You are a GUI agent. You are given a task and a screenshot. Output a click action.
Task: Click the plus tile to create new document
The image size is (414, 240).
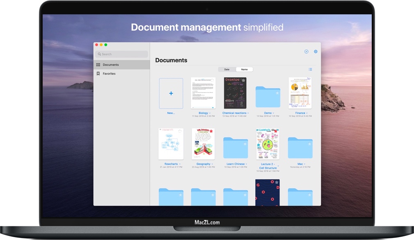tap(171, 93)
